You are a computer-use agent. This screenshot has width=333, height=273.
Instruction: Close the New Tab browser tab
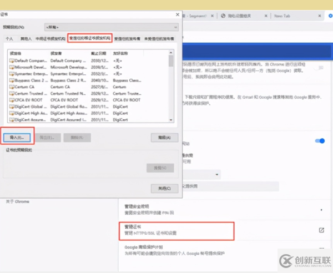tap(320, 16)
